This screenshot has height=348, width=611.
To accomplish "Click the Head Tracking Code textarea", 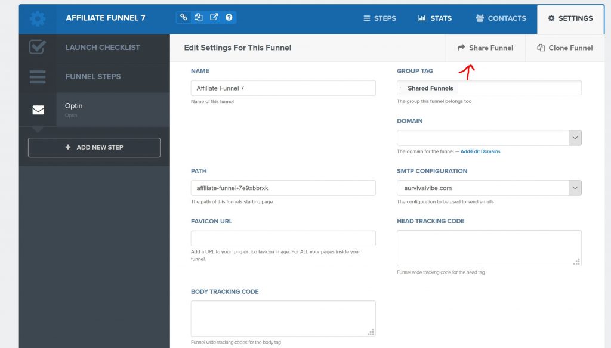I will [x=489, y=248].
